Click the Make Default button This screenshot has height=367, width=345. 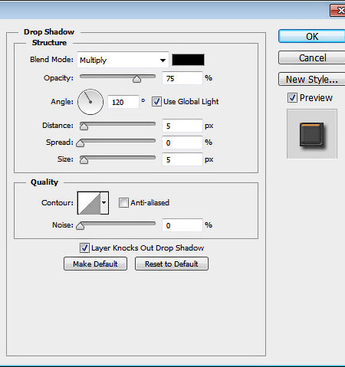95,264
